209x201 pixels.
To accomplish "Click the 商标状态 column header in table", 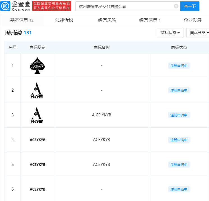I will 179,47.
